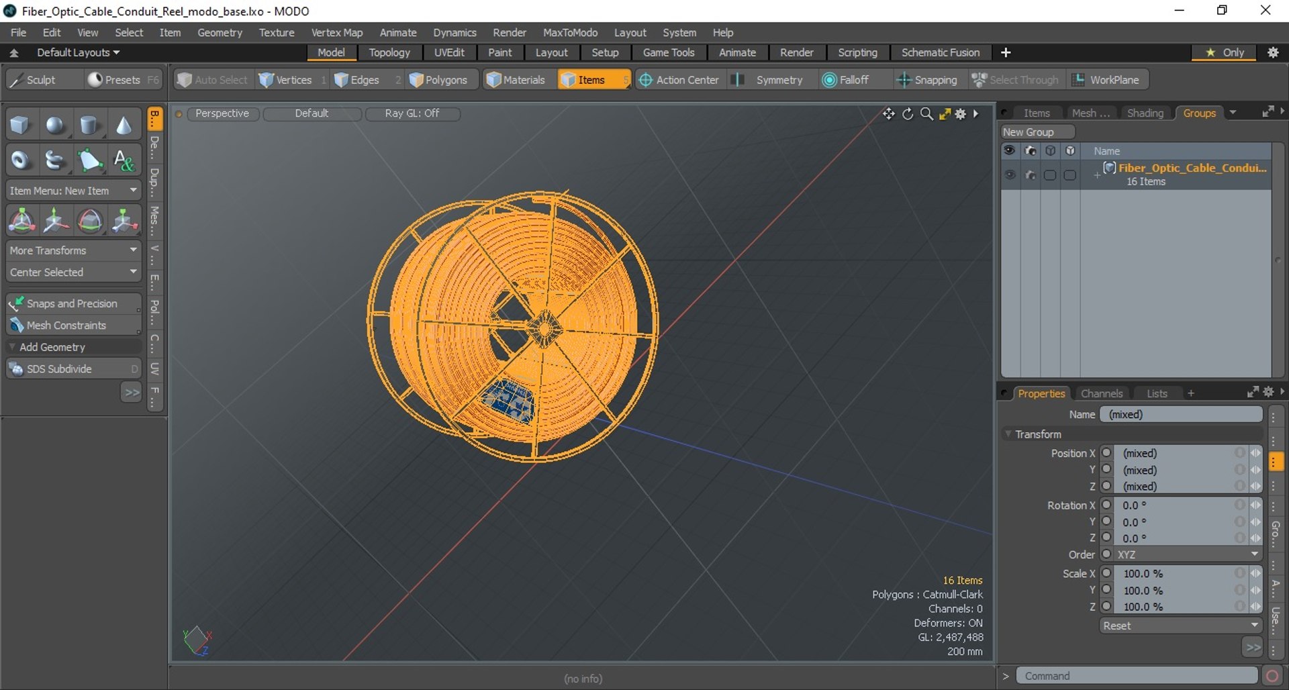Toggle Rotation X keyframe circle
The image size is (1289, 690).
tap(1107, 505)
